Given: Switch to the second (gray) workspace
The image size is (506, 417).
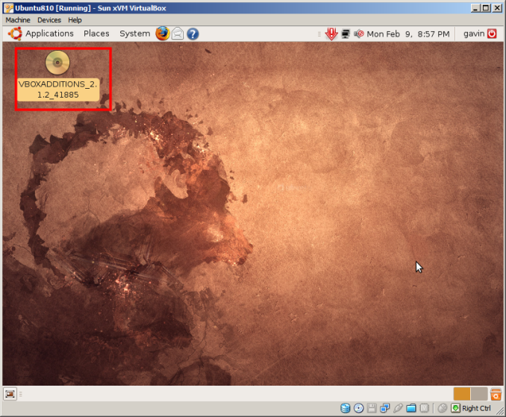Looking at the screenshot, I should (479, 394).
